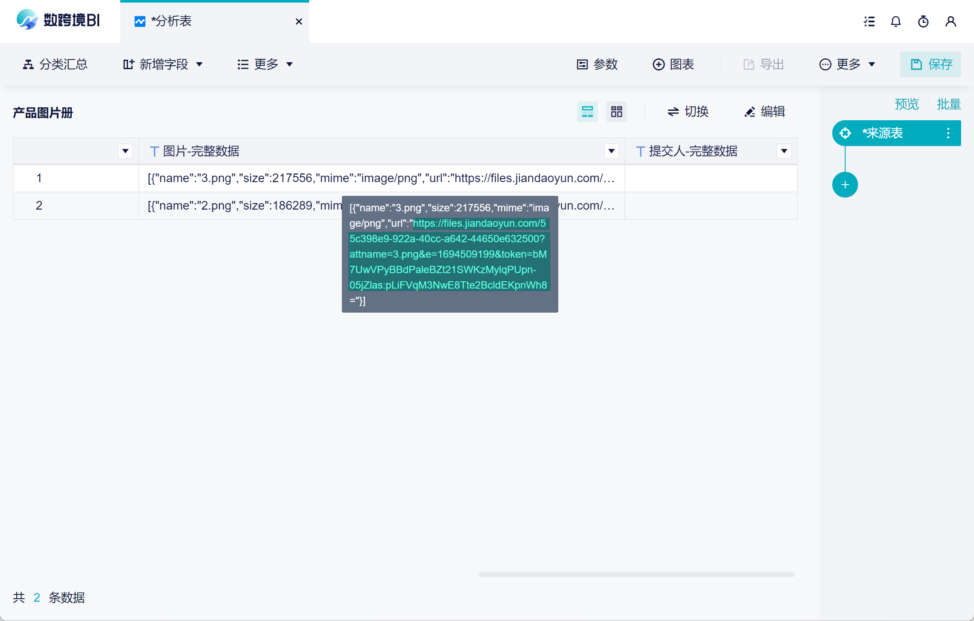
Task: Open the user profile icon
Action: coord(951,21)
